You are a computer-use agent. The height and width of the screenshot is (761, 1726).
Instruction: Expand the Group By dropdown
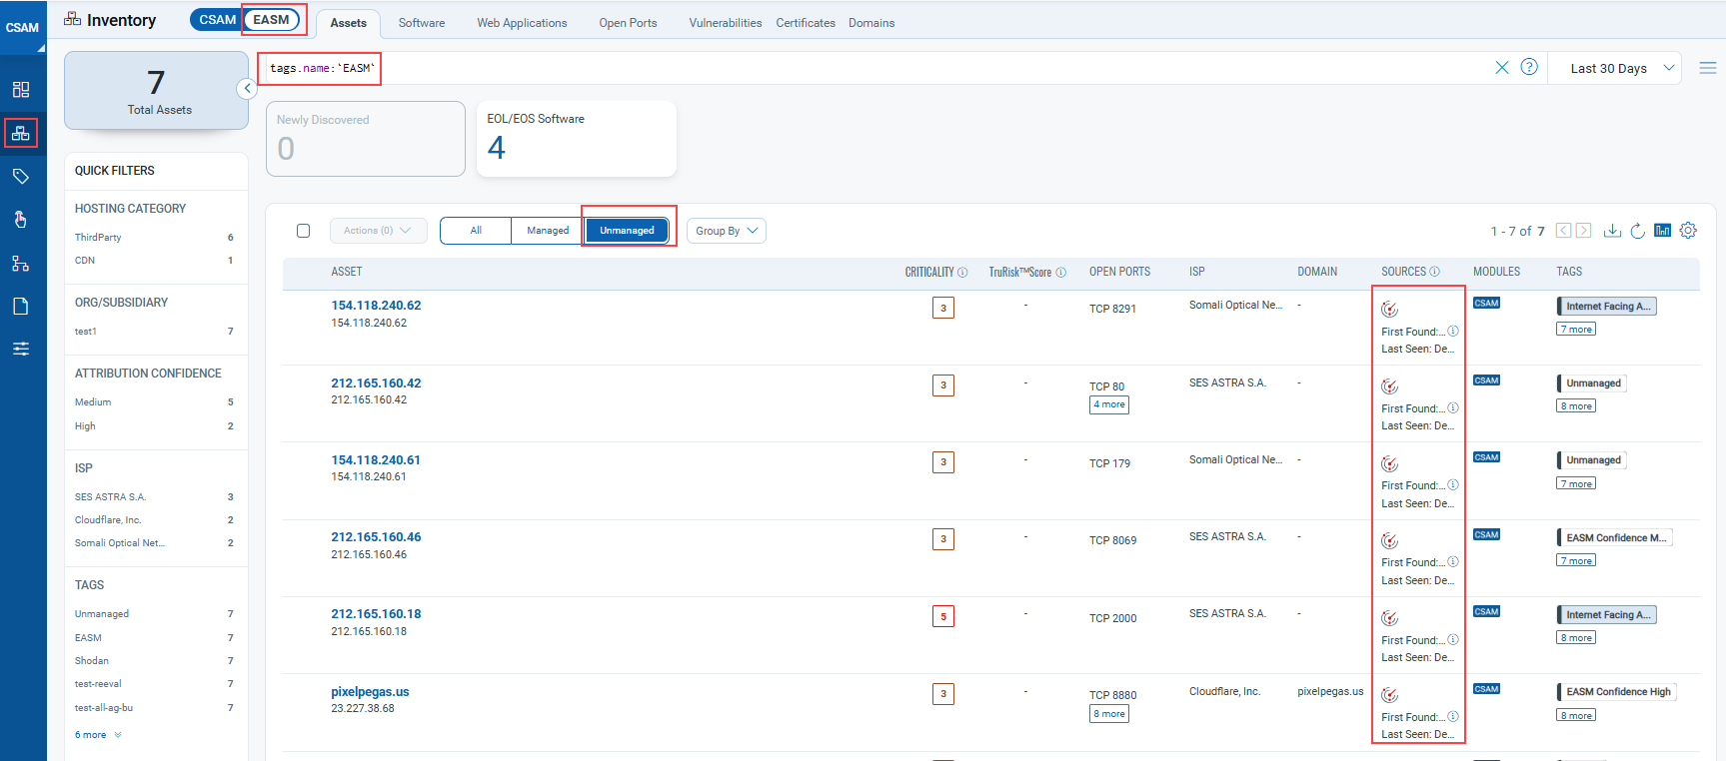click(727, 231)
